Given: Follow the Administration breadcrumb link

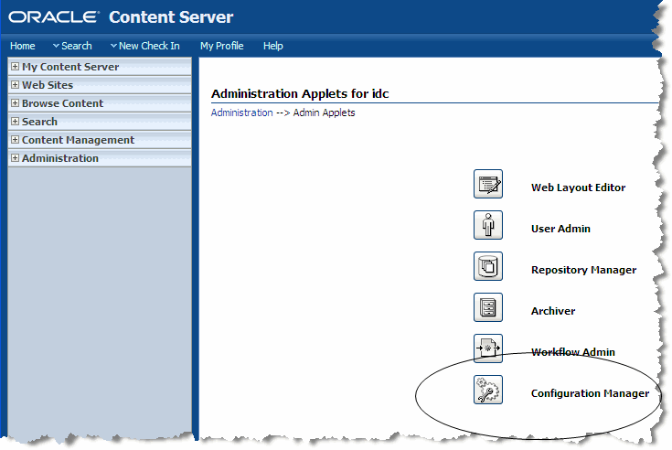Looking at the screenshot, I should pyautogui.click(x=241, y=112).
